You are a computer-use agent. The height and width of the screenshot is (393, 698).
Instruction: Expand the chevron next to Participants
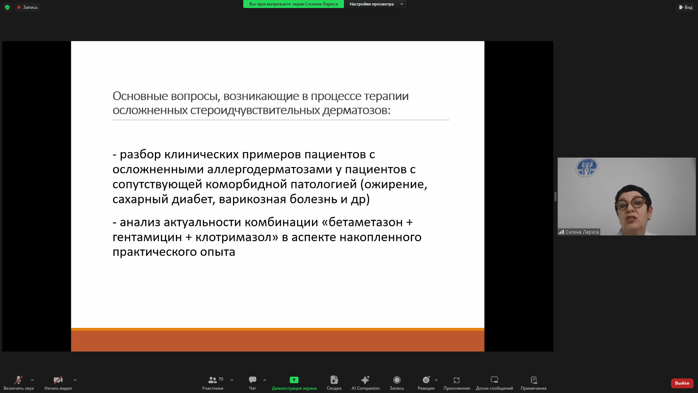[232, 380]
